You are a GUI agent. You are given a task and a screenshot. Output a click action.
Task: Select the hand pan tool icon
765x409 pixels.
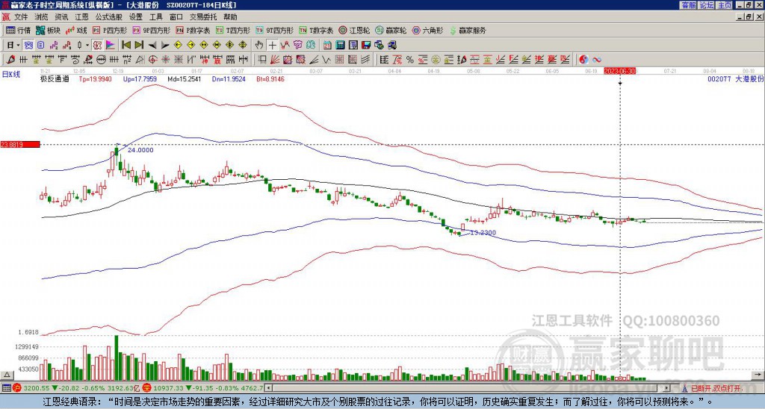259,46
